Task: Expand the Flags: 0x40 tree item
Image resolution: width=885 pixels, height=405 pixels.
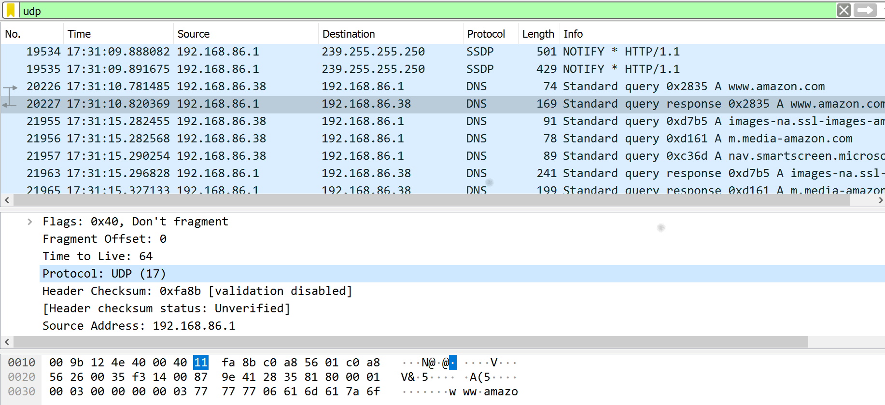Action: [x=30, y=222]
